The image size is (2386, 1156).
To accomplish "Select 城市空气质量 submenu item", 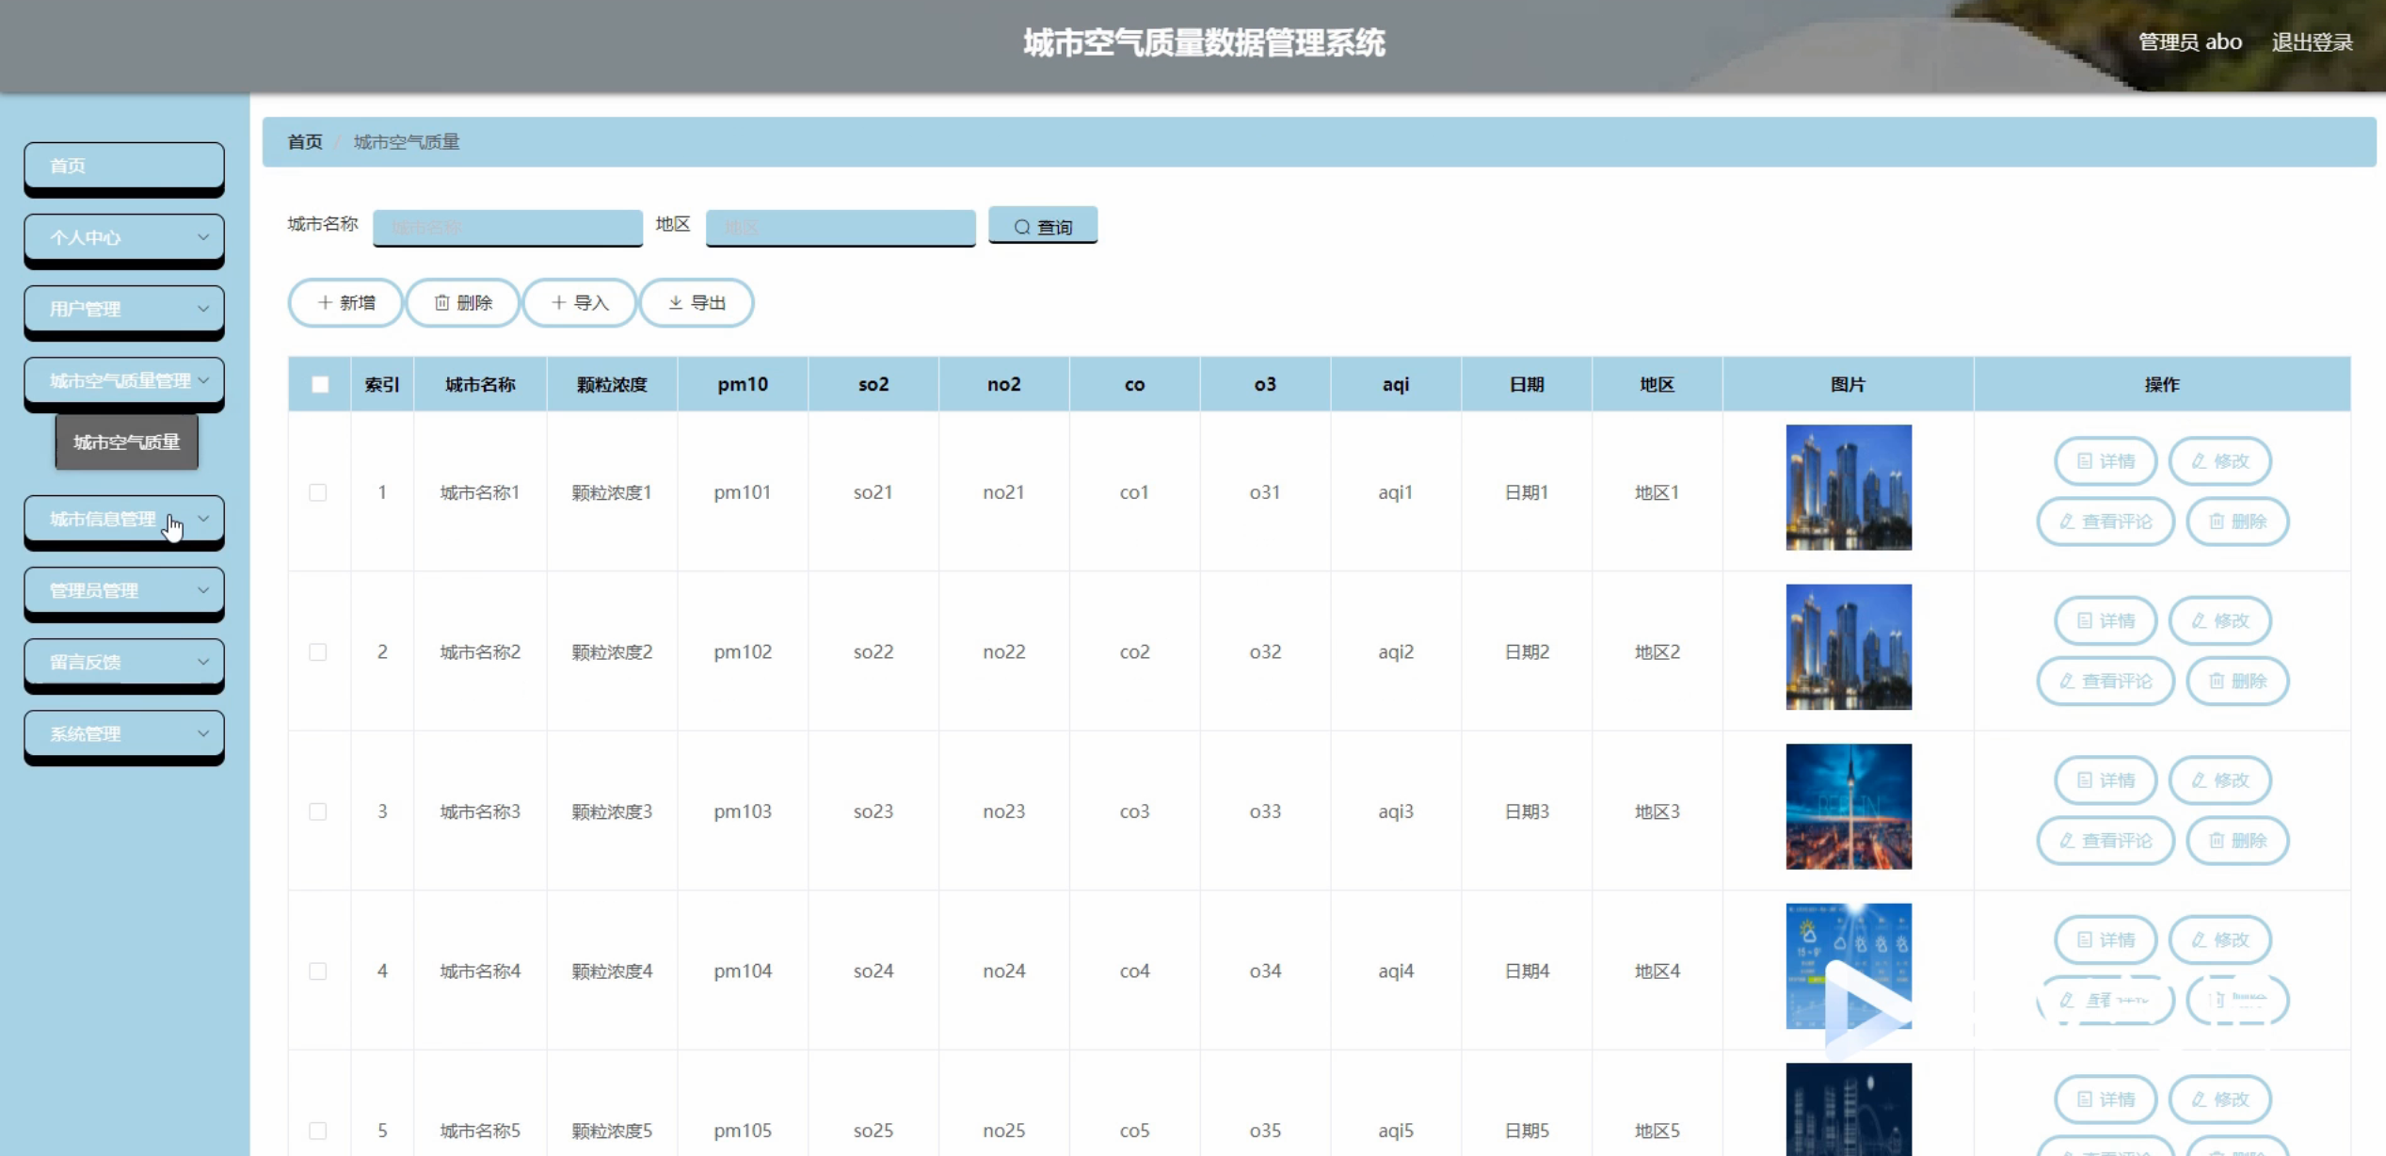I will [x=127, y=442].
